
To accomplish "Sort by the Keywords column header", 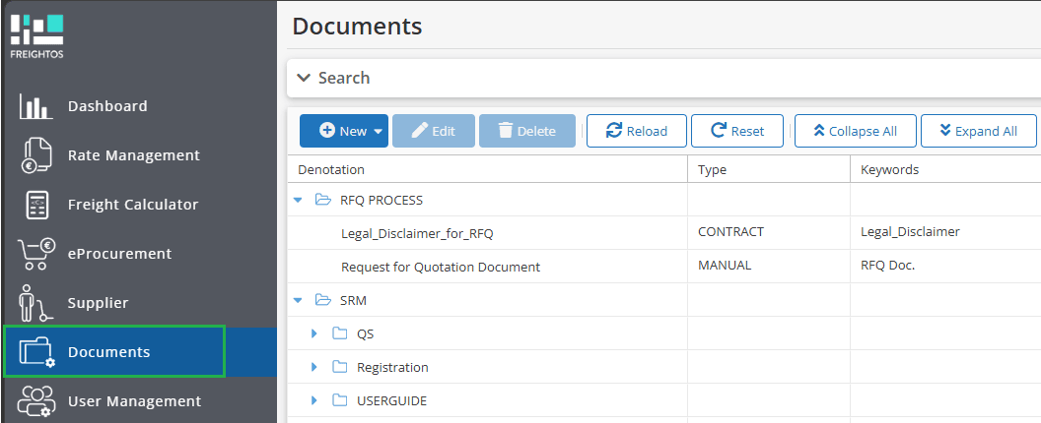I will tap(945, 170).
